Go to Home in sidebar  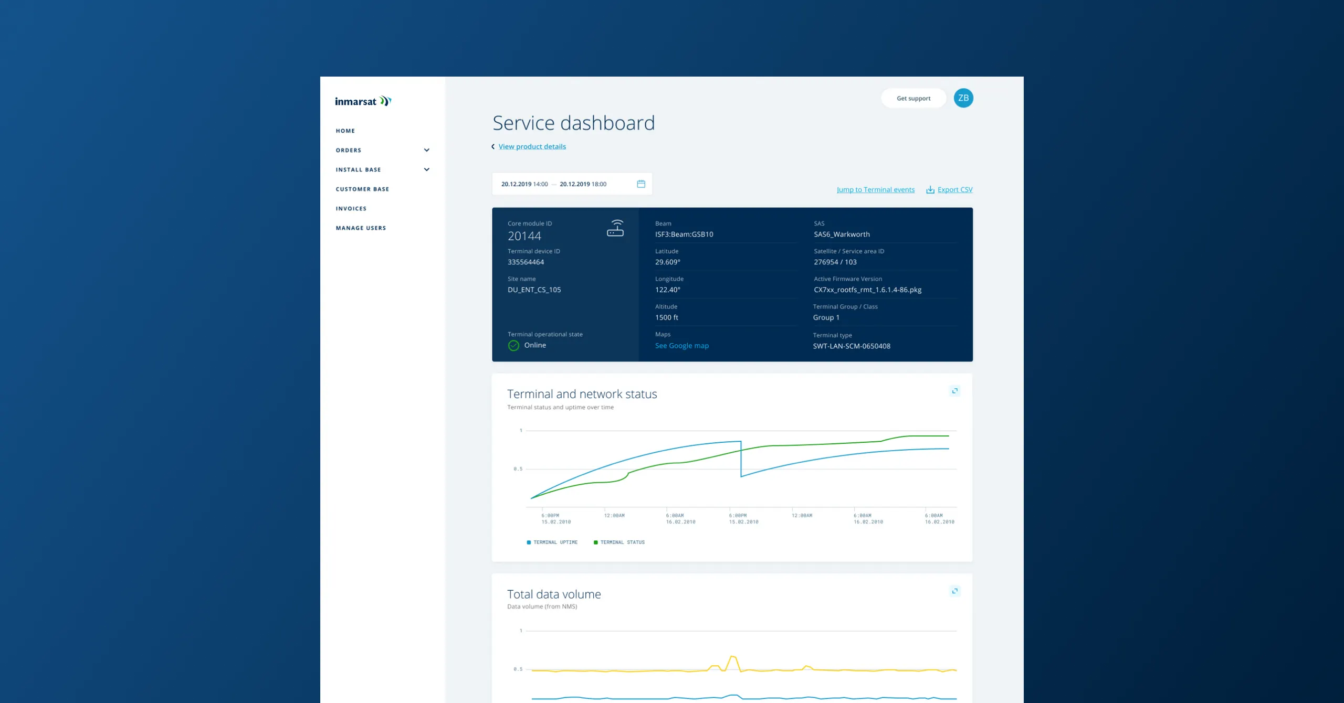pyautogui.click(x=345, y=131)
